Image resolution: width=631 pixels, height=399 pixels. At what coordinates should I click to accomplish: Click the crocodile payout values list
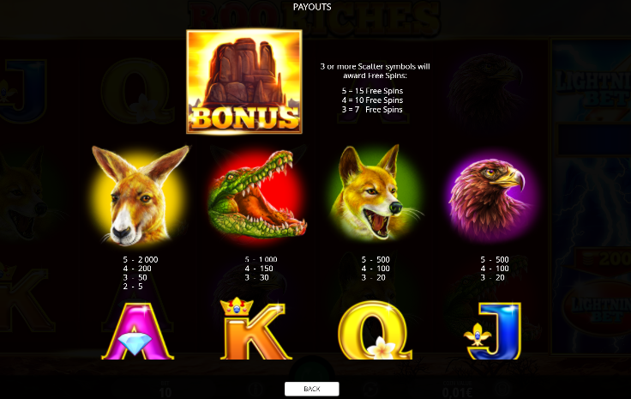(x=261, y=269)
